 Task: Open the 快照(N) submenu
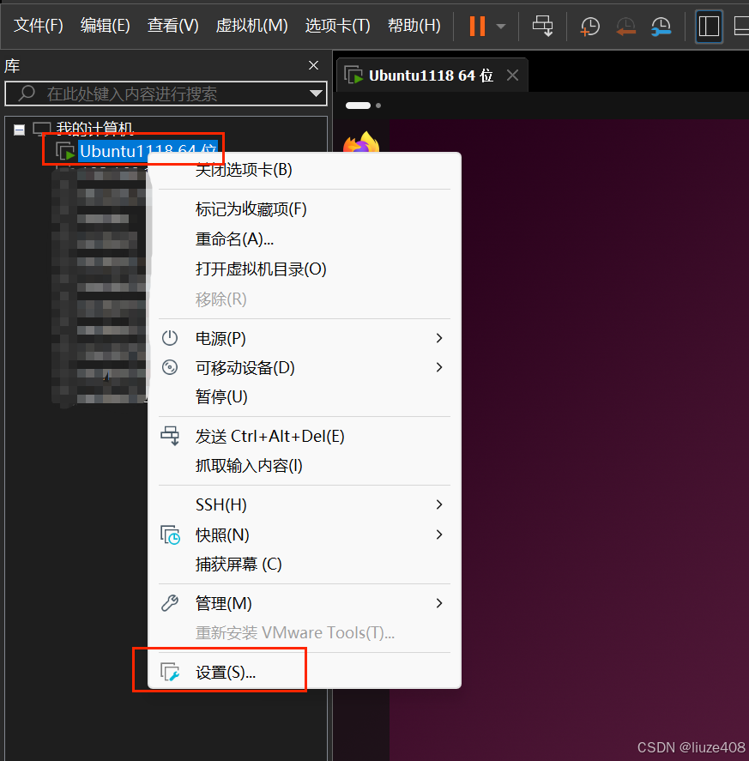[305, 535]
